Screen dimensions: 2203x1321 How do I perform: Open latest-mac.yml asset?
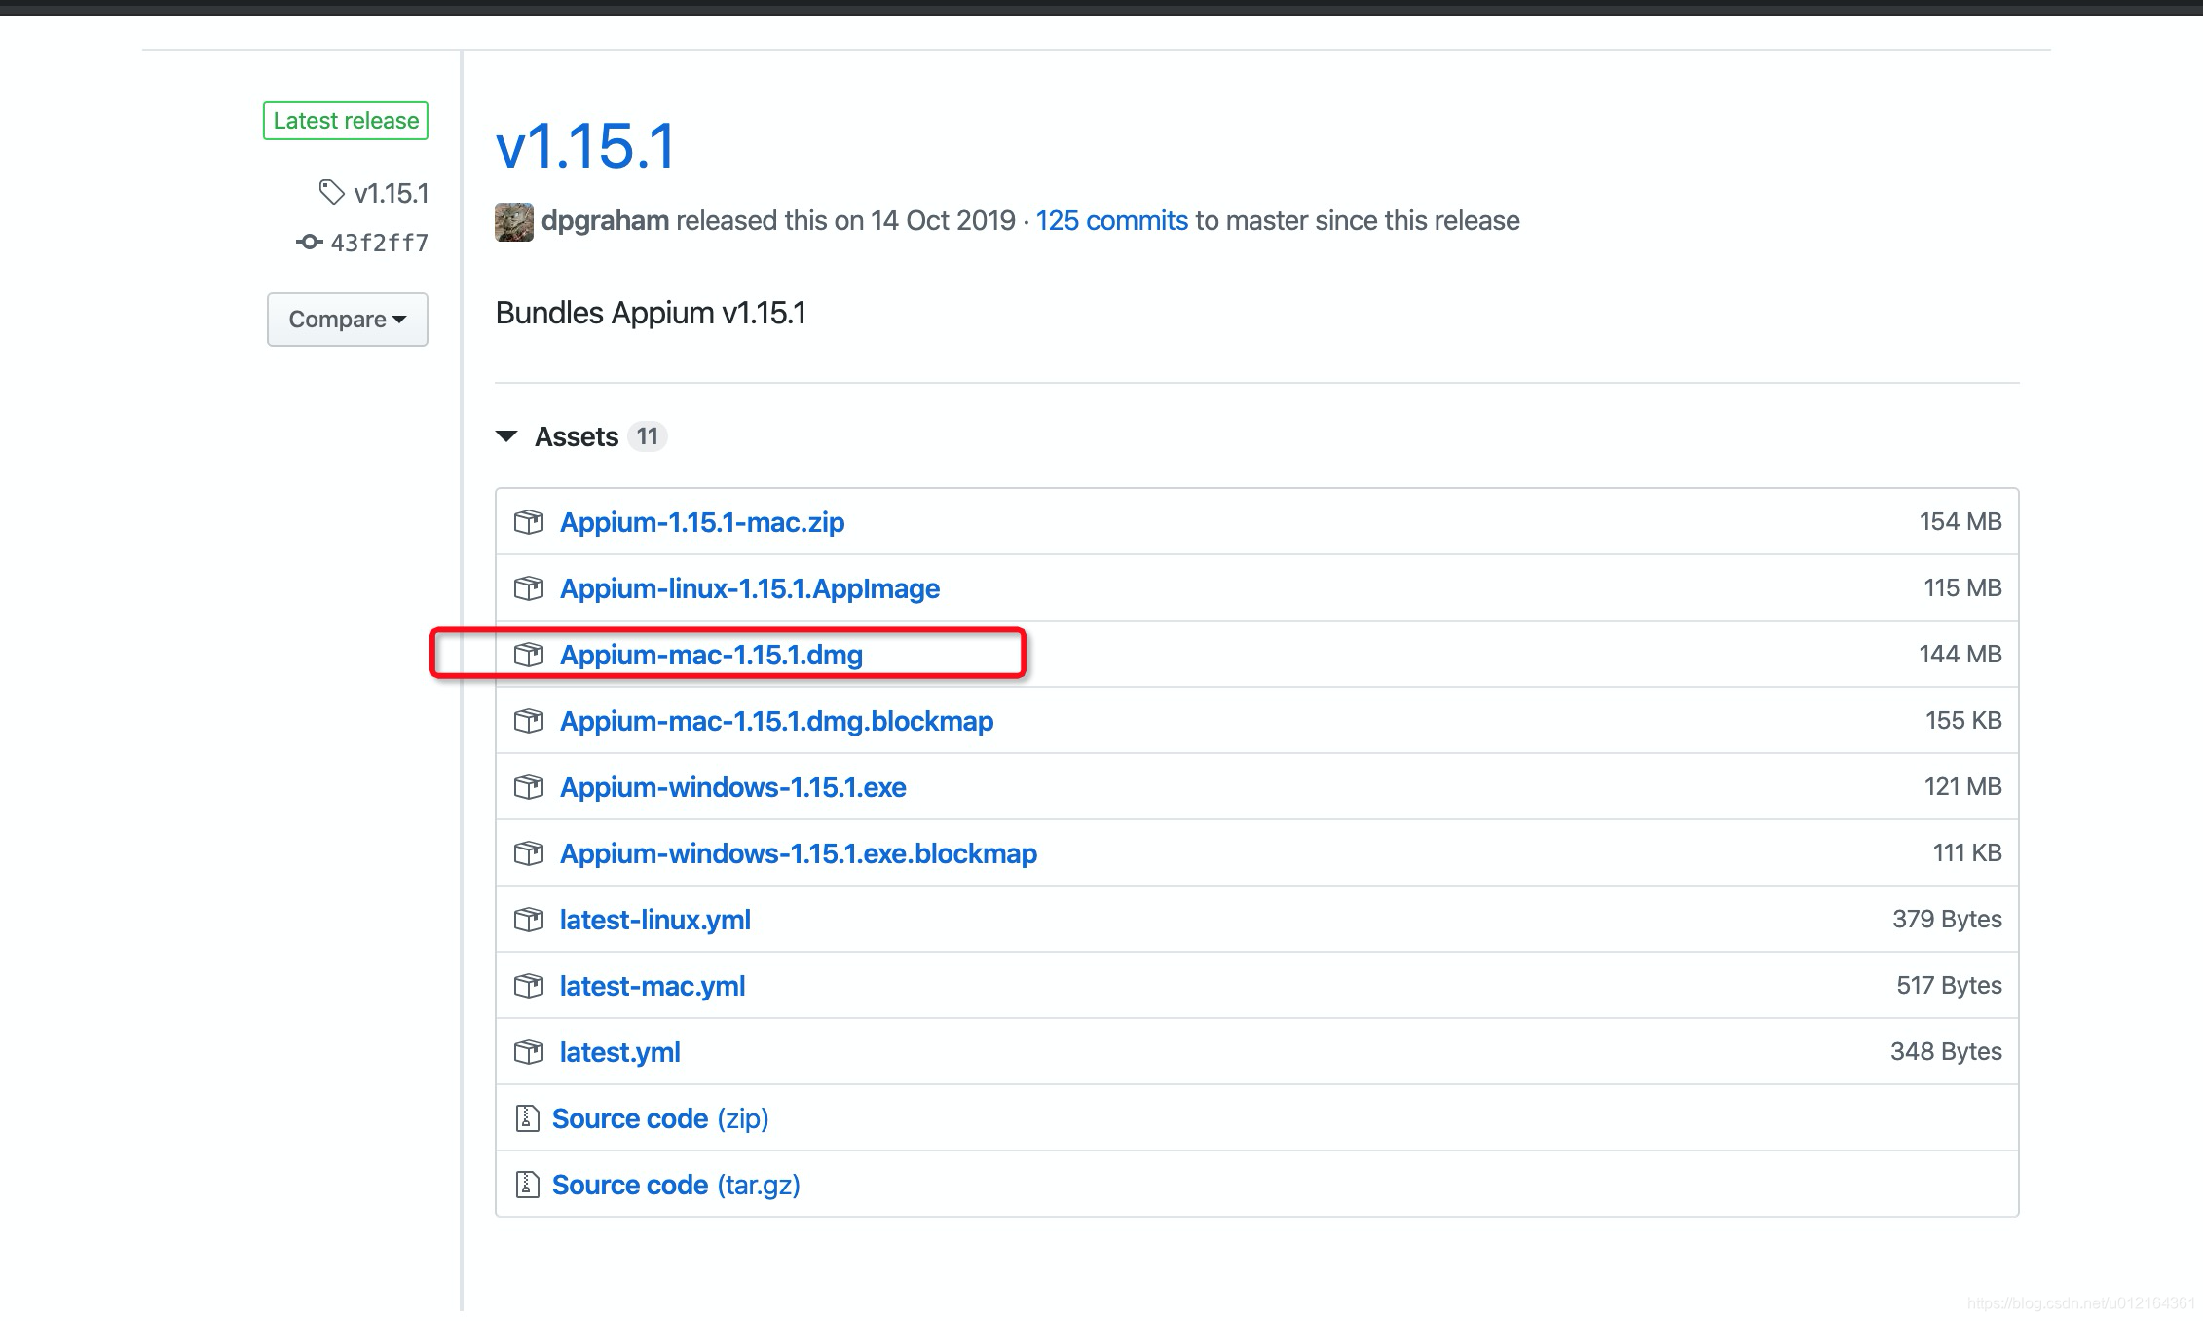tap(652, 986)
